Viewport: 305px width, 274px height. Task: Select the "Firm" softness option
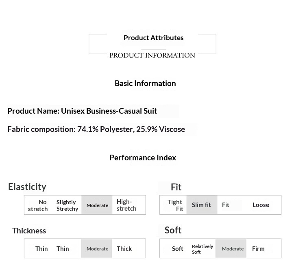tap(258, 249)
